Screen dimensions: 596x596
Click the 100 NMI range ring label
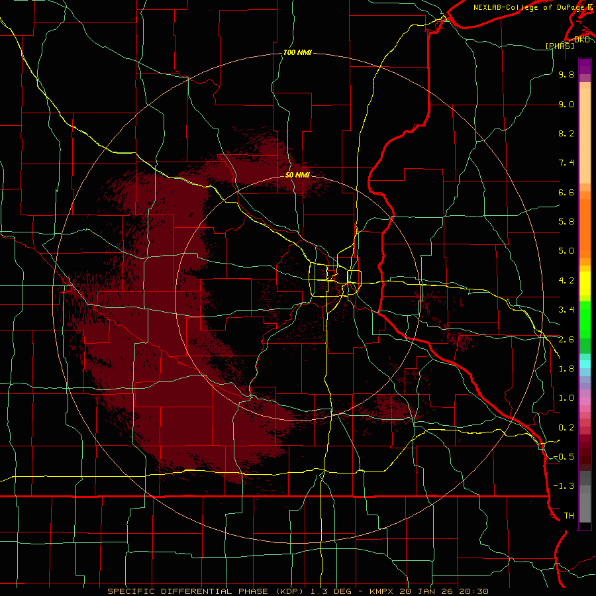point(297,52)
